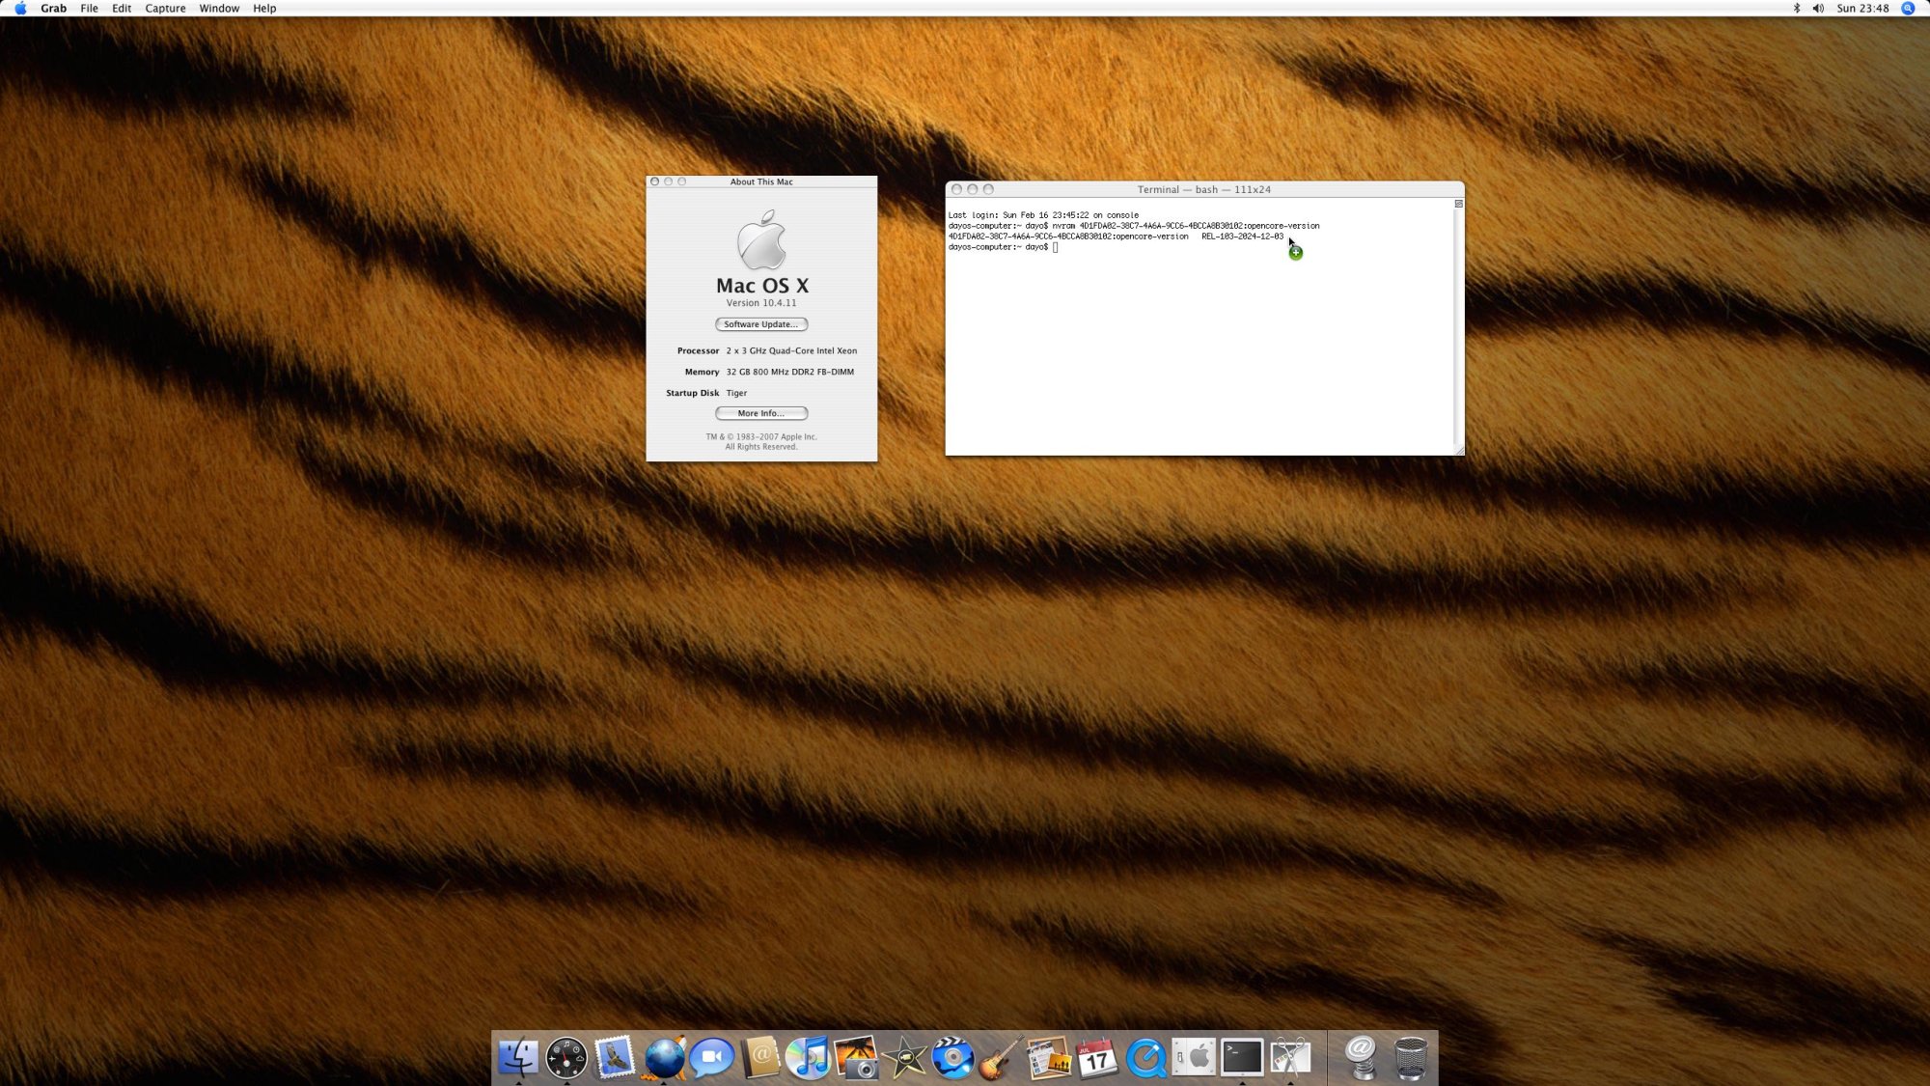The width and height of the screenshot is (1930, 1086).
Task: Open Finder from the Dock
Action: (518, 1057)
